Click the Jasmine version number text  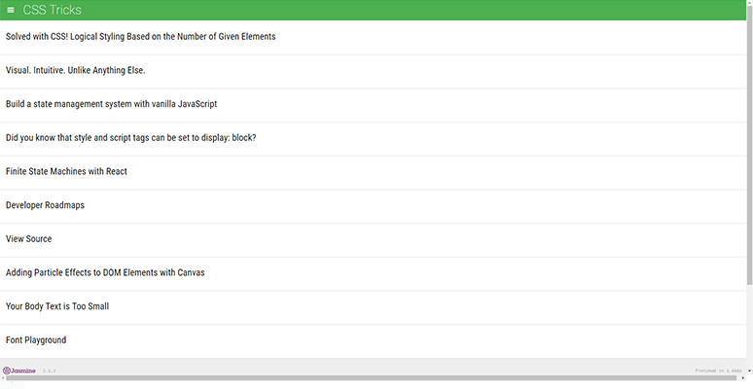click(x=49, y=371)
